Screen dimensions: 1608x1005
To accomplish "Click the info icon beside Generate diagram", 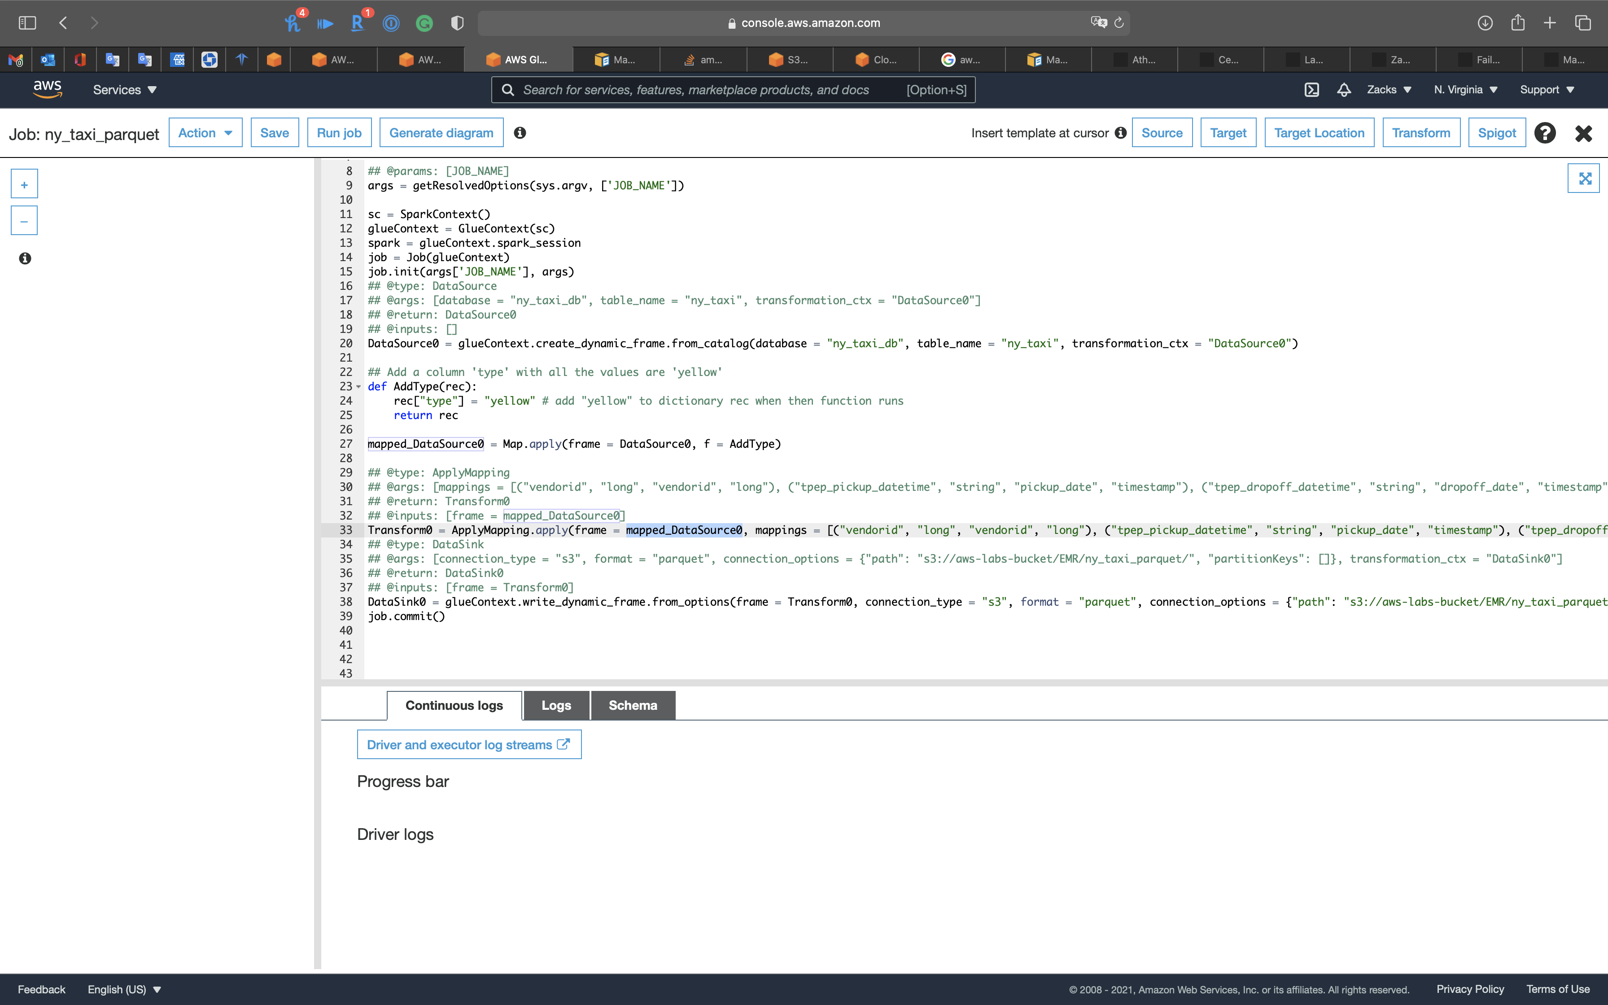I will pos(520,133).
